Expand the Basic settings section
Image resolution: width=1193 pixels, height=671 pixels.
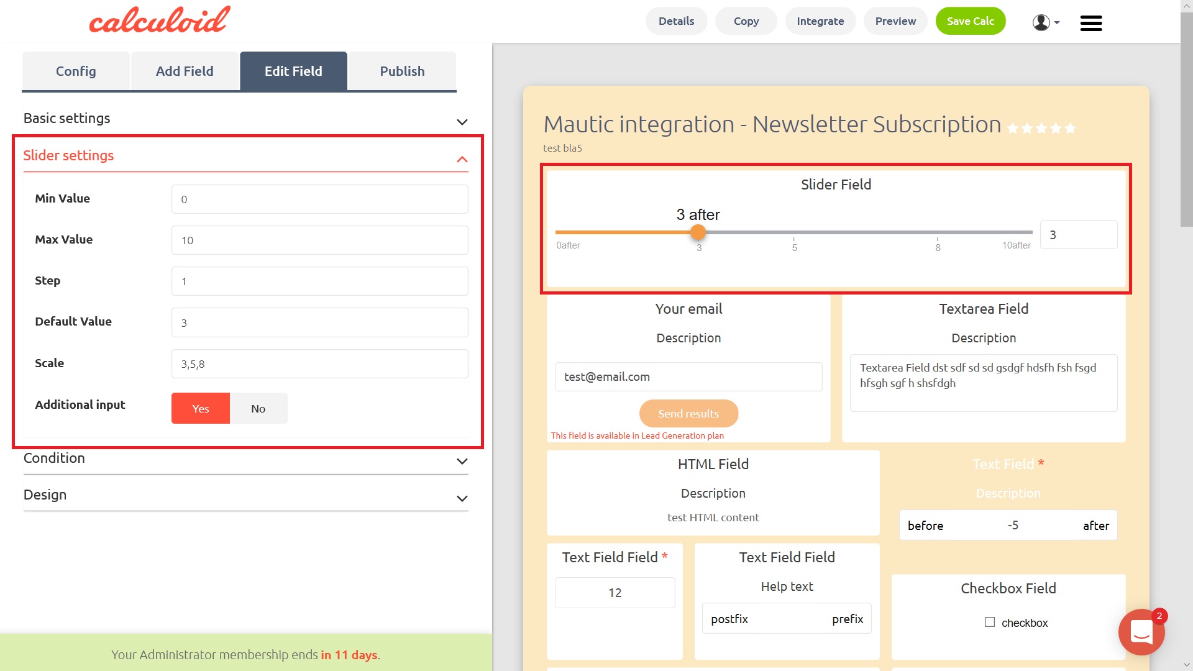(462, 122)
